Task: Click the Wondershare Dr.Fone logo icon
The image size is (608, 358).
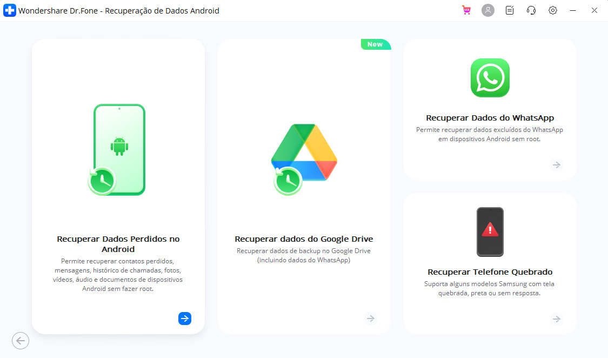Action: (9, 10)
